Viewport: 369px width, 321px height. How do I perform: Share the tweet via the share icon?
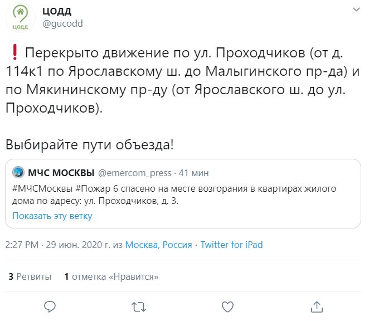tap(317, 306)
